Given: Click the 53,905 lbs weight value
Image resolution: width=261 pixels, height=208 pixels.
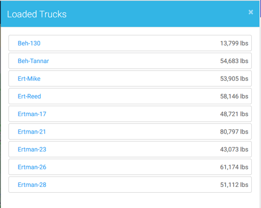Looking at the screenshot, I should [234, 79].
